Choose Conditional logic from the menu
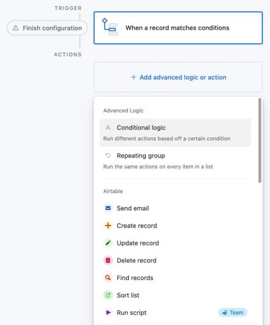This screenshot has height=325, width=270. (x=175, y=132)
